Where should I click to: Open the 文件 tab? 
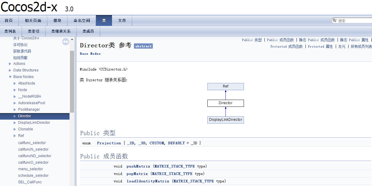pos(122,21)
